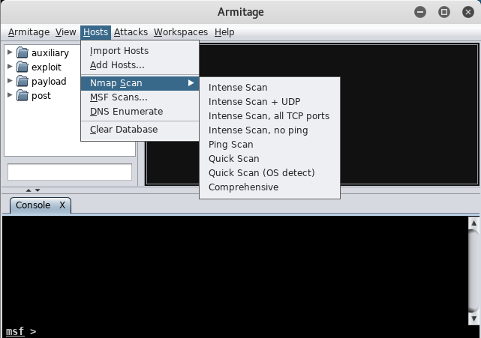Click the console scrollbar down arrow

(473, 319)
